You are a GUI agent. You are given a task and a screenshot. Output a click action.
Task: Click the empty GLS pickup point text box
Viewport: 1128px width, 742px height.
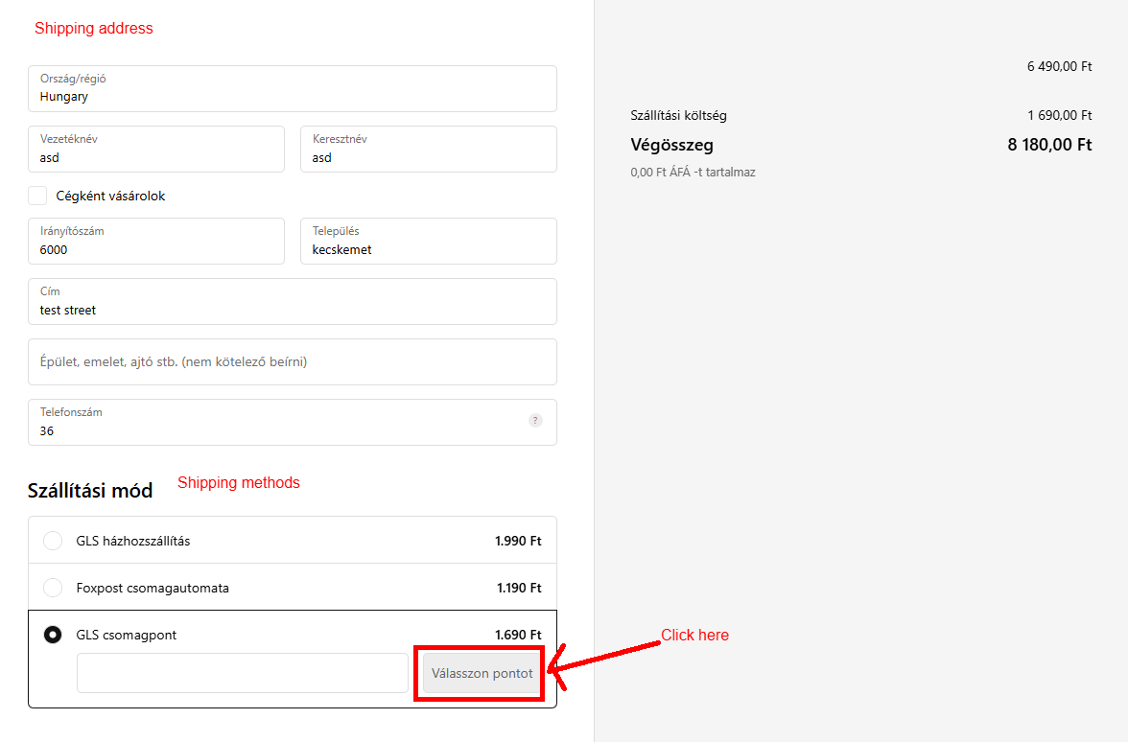pos(242,673)
